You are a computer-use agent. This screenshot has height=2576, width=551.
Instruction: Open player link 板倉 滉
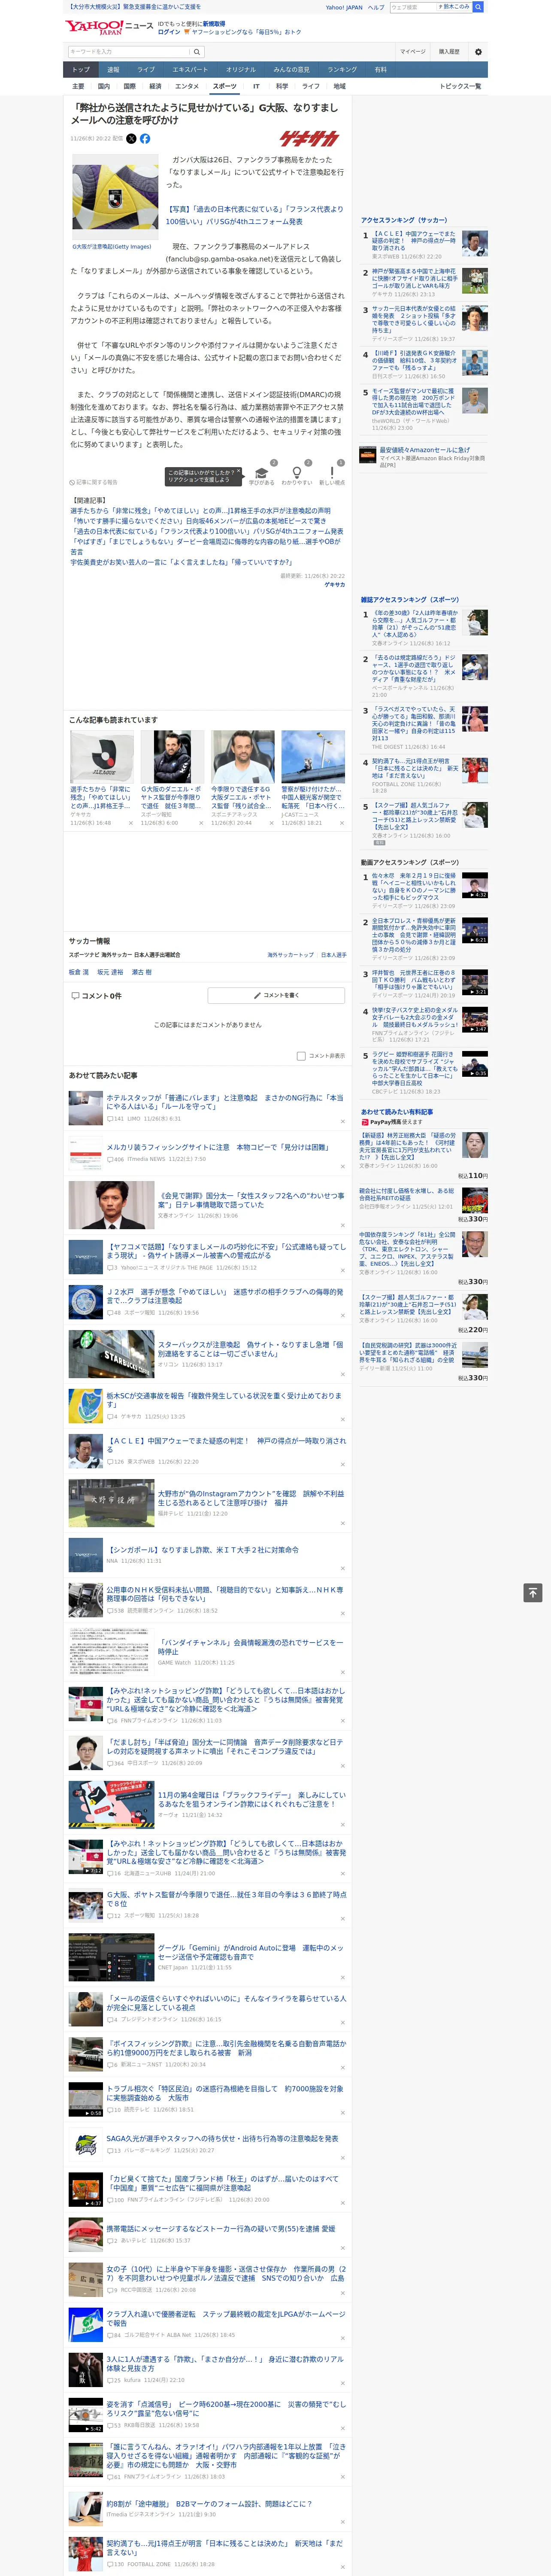(x=78, y=972)
